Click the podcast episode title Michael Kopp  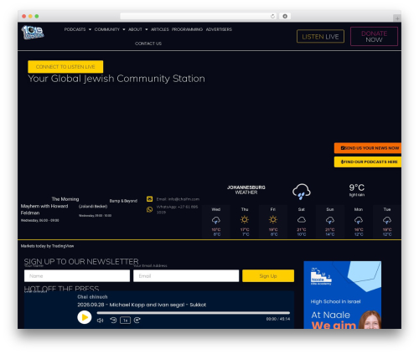pos(142,305)
